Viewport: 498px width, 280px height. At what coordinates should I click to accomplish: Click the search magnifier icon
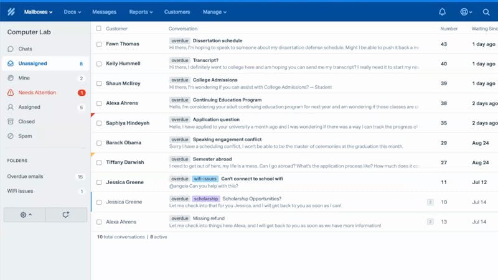pyautogui.click(x=486, y=12)
